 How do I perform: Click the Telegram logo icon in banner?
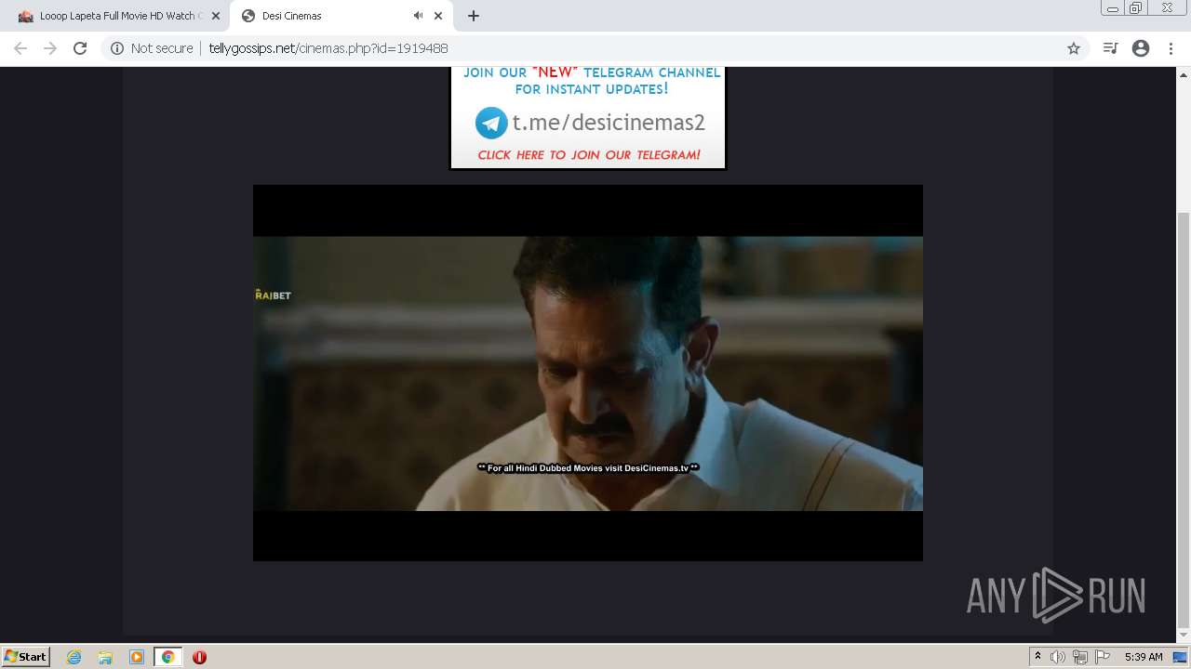tap(491, 123)
